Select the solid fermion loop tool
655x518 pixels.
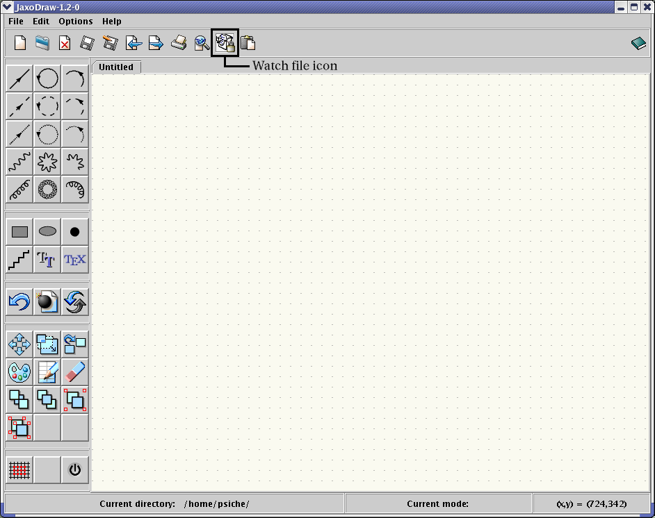[47, 78]
